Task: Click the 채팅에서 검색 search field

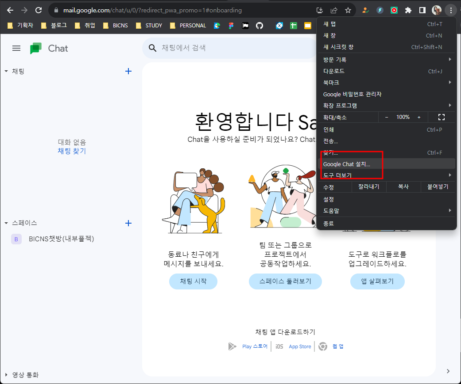Action: pos(229,48)
